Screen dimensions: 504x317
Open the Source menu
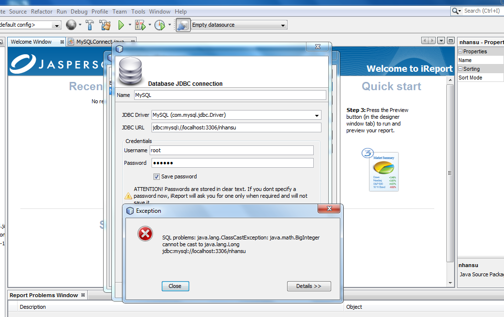point(18,12)
